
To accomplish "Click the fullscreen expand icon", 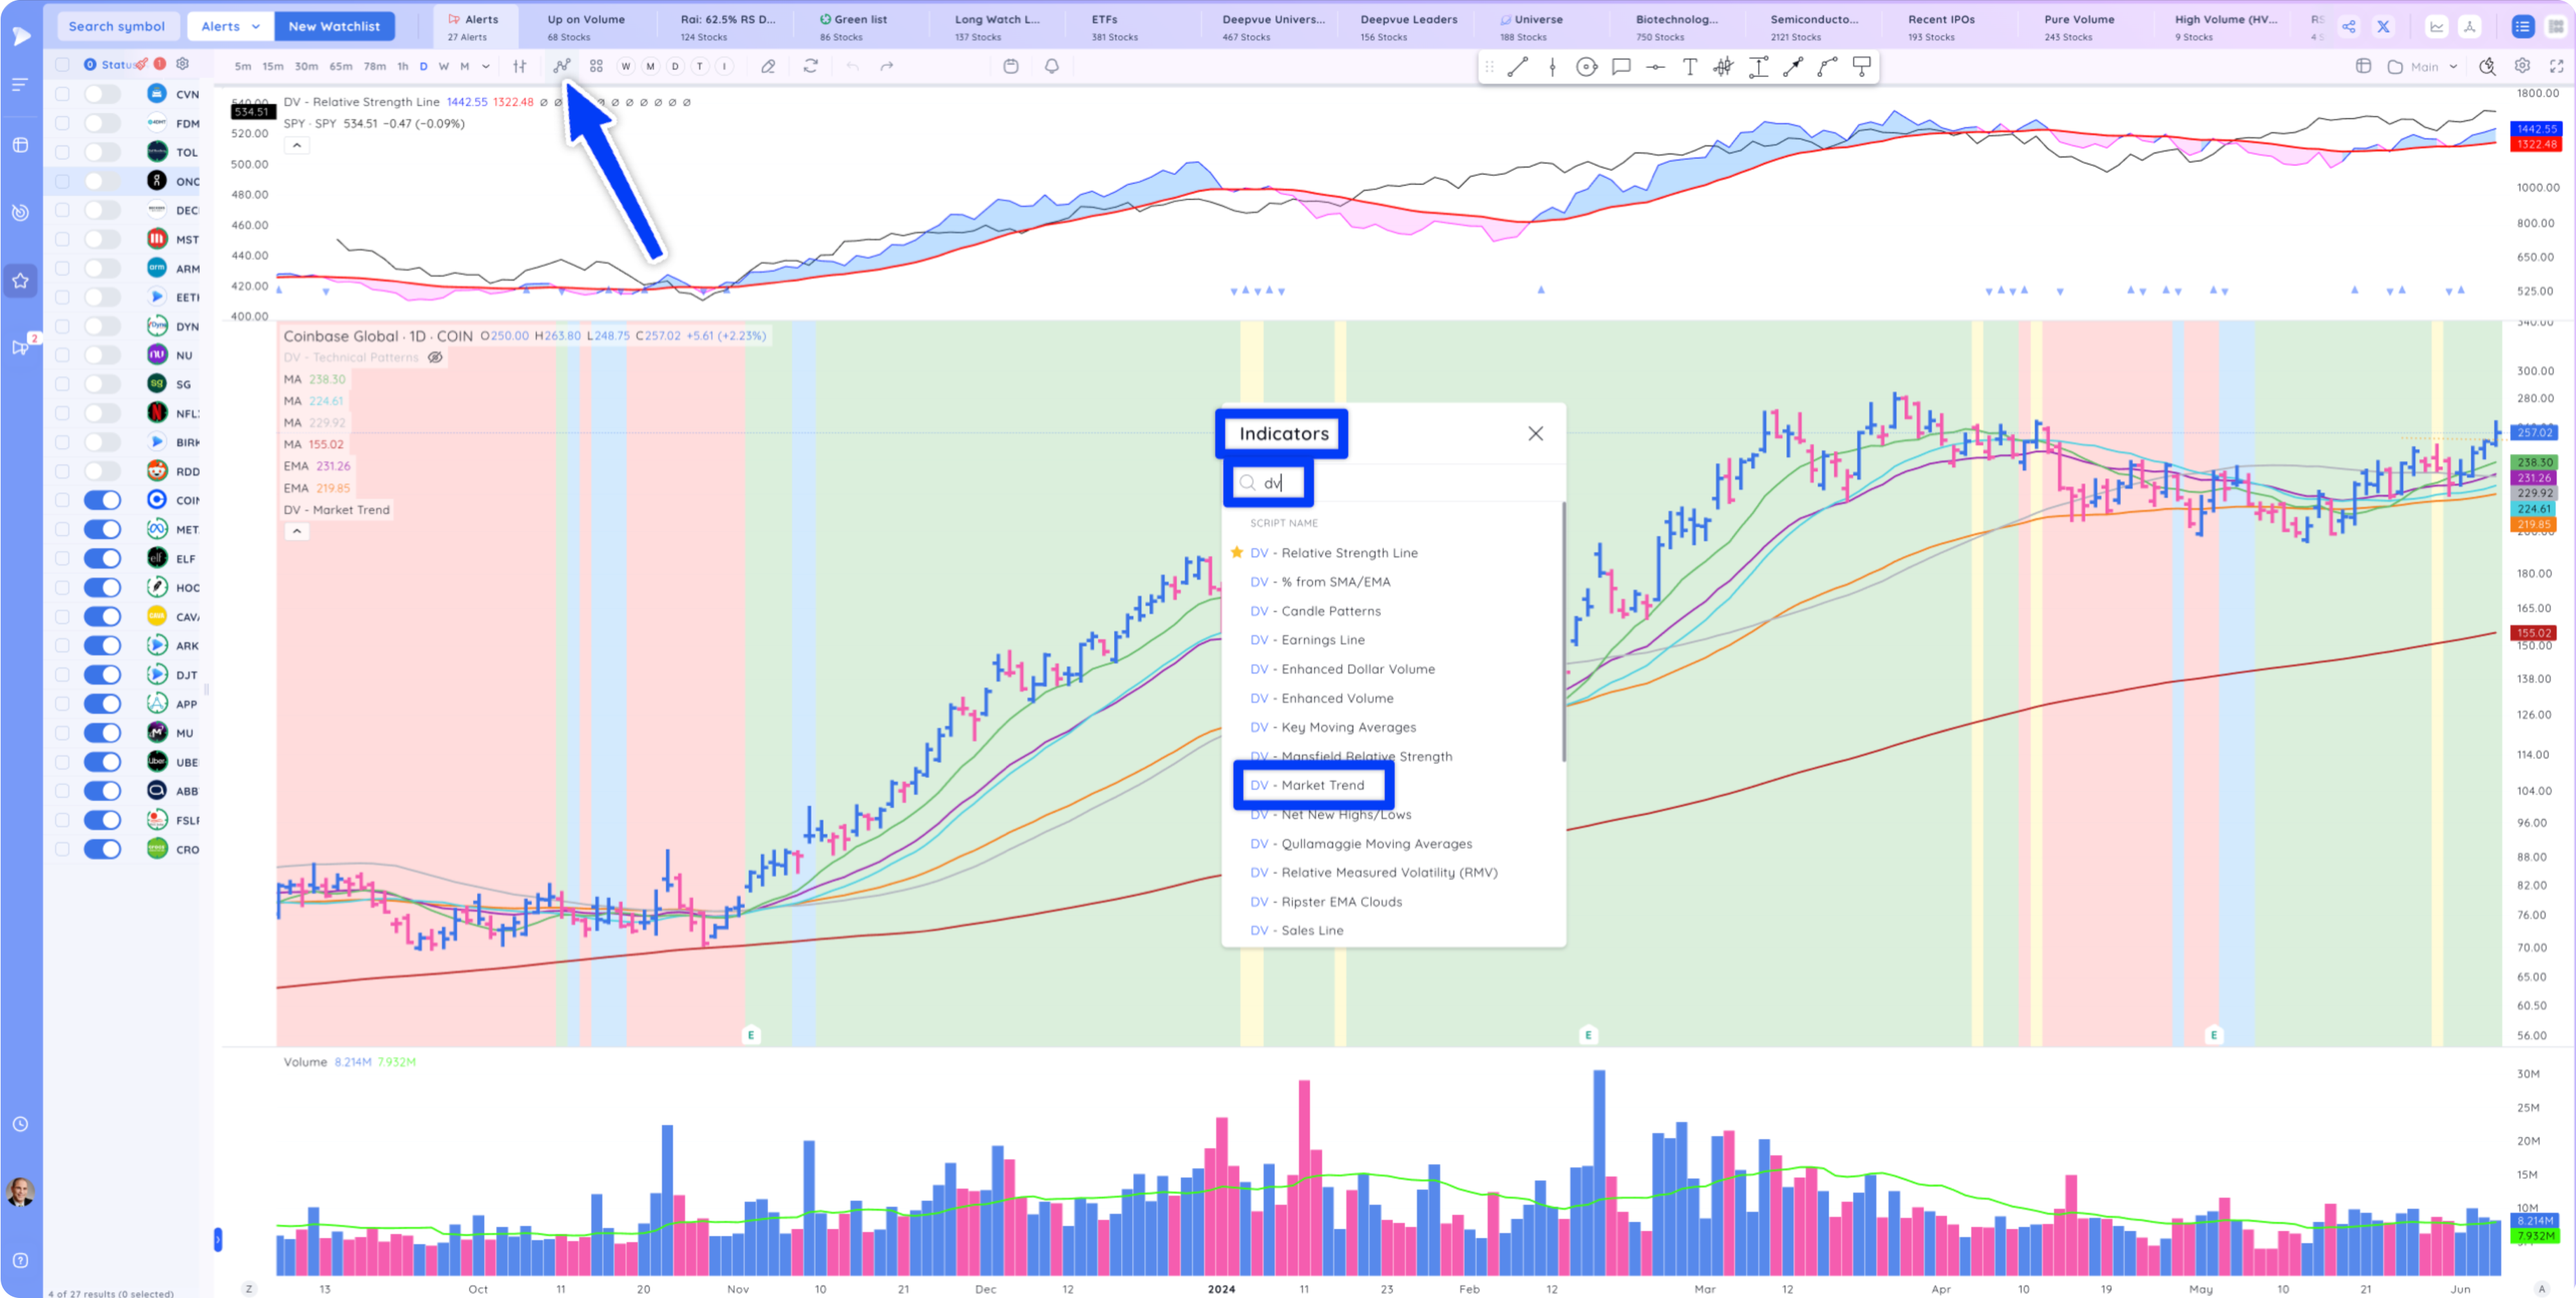I will click(2557, 66).
